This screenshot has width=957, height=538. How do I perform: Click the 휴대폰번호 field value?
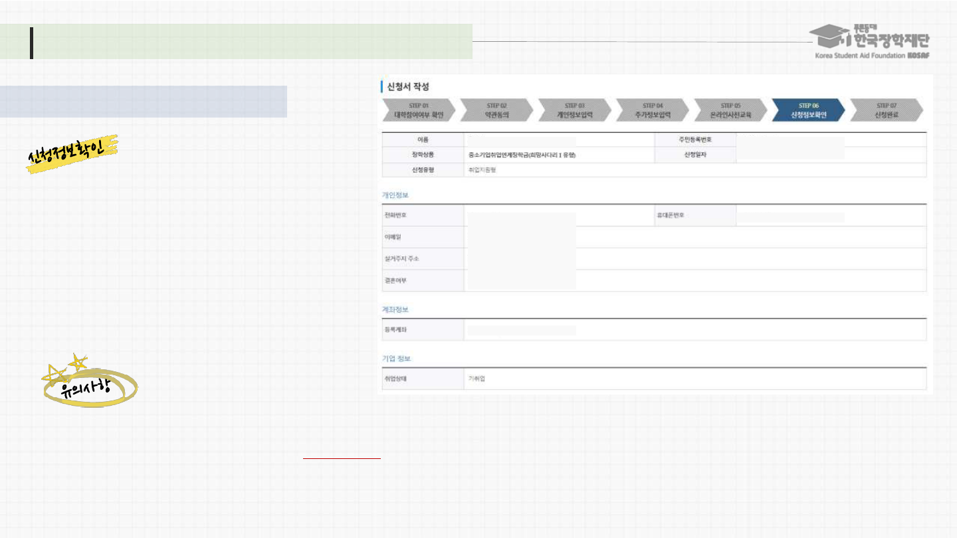tap(791, 216)
